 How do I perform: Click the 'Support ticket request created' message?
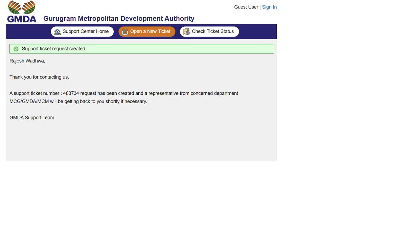[53, 49]
